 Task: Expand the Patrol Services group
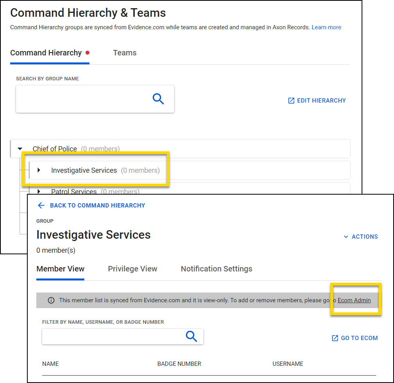pyautogui.click(x=39, y=191)
